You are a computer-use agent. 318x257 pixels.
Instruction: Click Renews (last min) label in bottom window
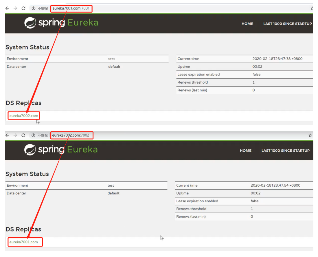click(x=191, y=217)
